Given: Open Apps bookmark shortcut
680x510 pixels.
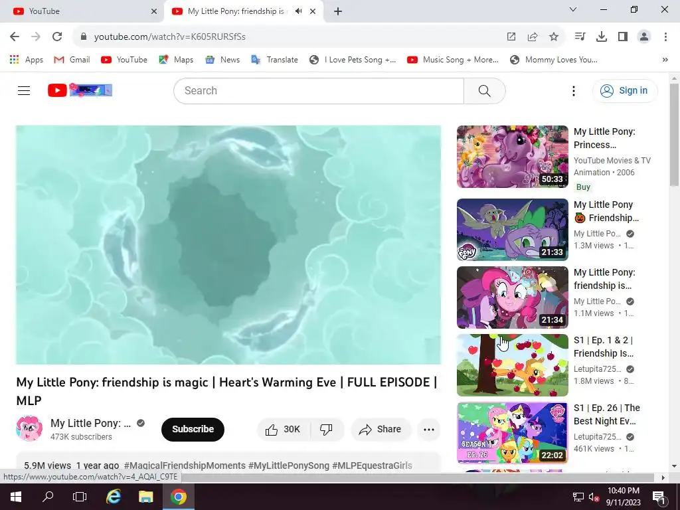Looking at the screenshot, I should coord(27,60).
